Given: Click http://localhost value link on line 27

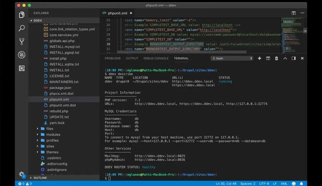Looking at the screenshot, I should [215, 30].
